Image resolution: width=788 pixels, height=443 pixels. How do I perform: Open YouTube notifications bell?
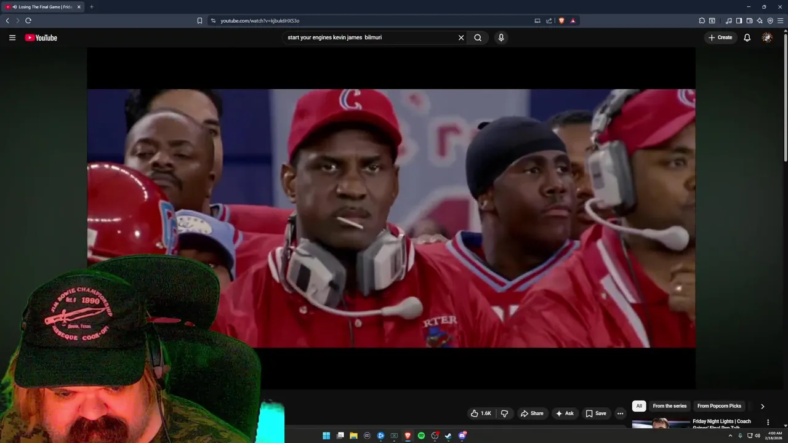(x=747, y=38)
